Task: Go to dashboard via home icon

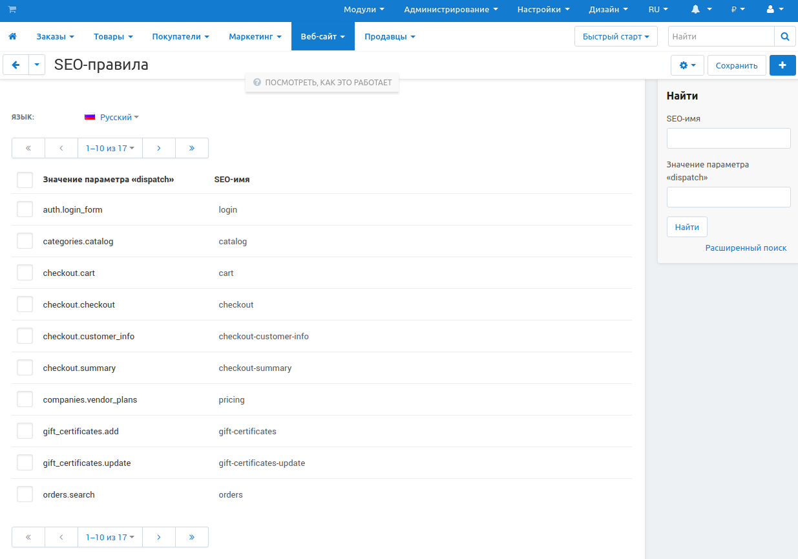Action: click(12, 37)
